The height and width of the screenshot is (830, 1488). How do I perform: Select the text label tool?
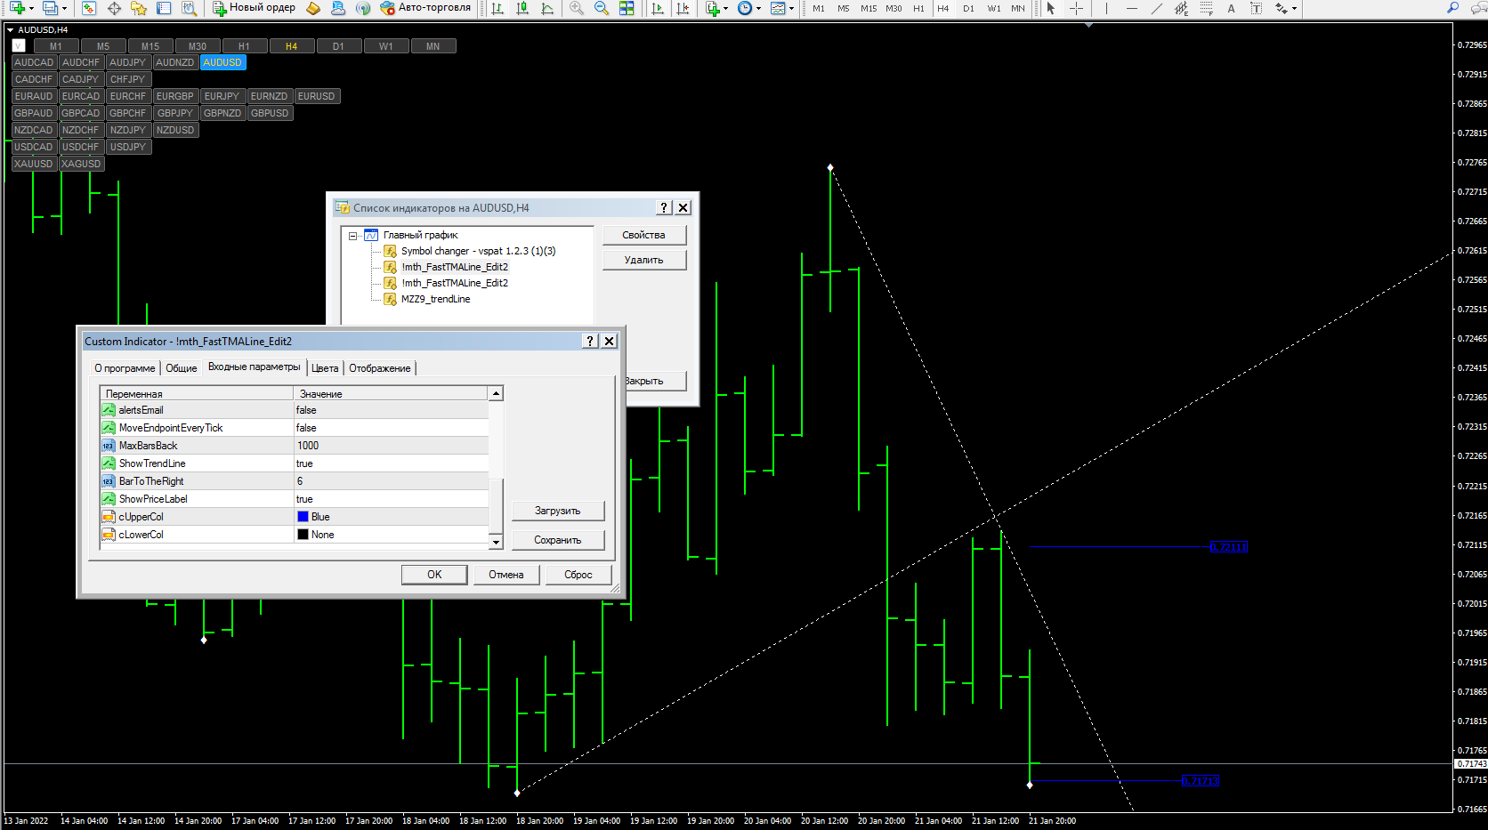click(x=1256, y=8)
